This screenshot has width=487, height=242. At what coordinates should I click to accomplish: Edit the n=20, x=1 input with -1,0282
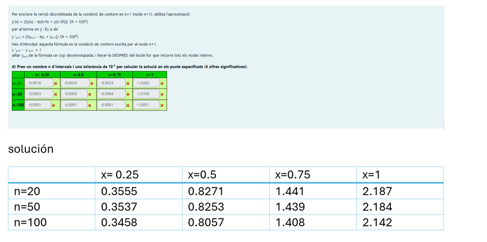click(x=146, y=83)
